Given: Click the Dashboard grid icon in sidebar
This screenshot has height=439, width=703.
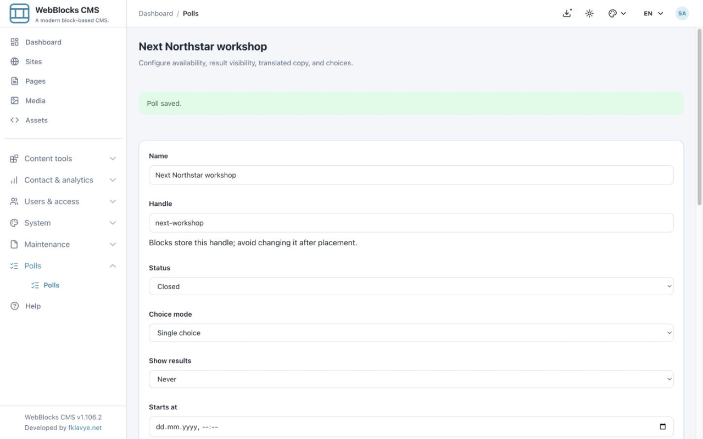Looking at the screenshot, I should pos(15,42).
